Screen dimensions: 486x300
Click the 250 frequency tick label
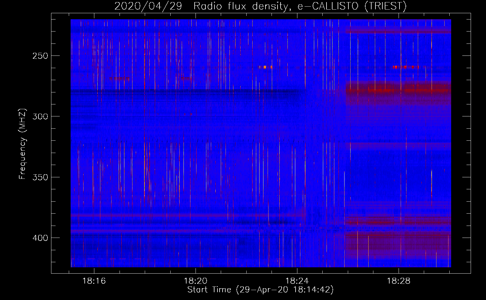[40, 56]
